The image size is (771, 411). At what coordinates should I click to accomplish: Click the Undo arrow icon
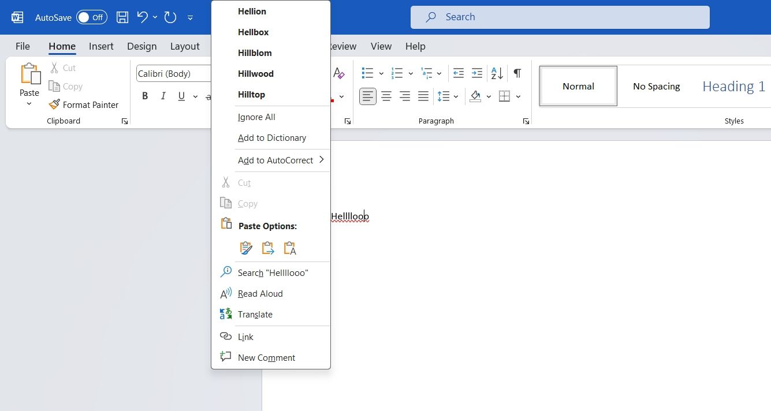click(x=142, y=17)
